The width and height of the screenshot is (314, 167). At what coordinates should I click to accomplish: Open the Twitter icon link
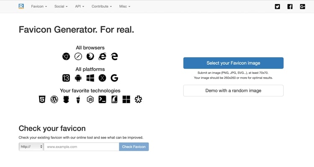[277, 7]
